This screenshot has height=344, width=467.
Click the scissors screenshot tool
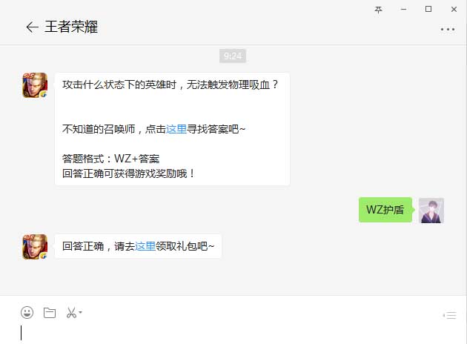click(71, 313)
